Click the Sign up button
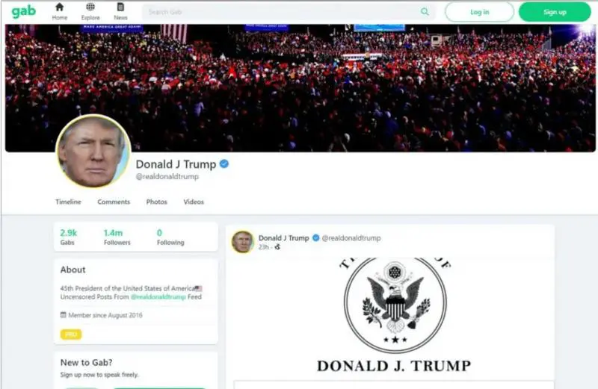This screenshot has height=389, width=598. pyautogui.click(x=555, y=12)
